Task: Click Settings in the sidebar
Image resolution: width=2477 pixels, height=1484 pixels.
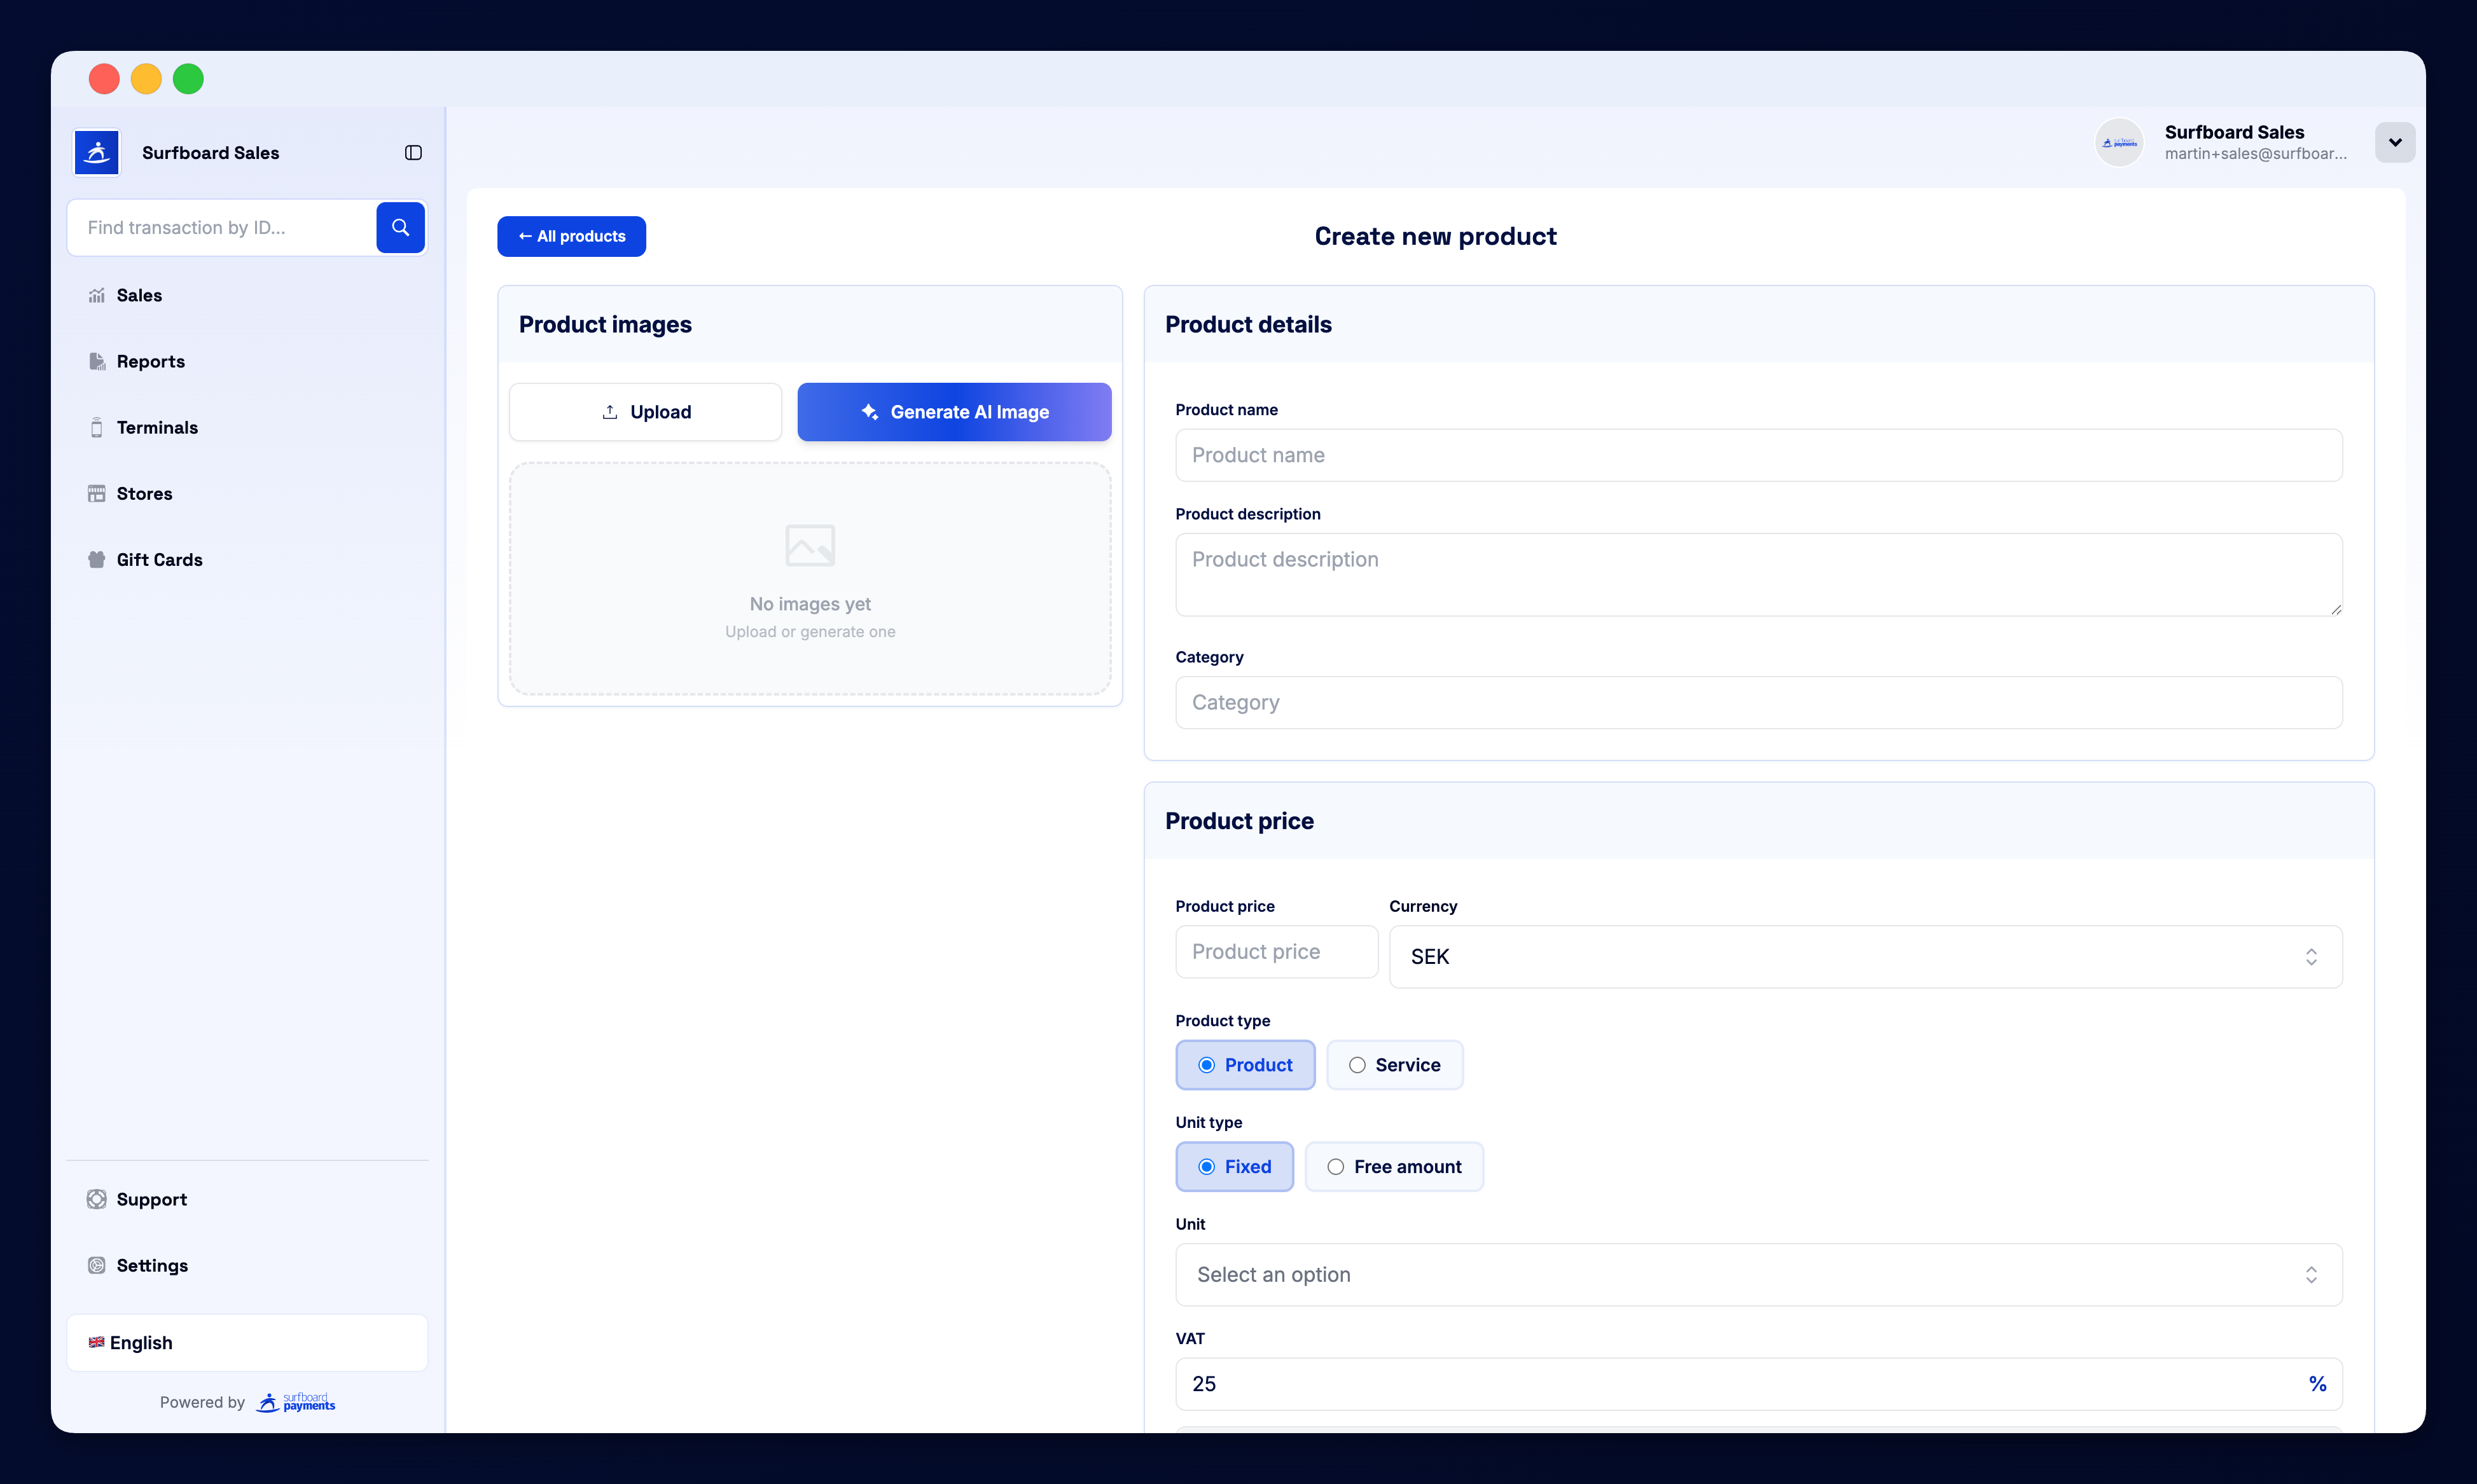Action: pyautogui.click(x=152, y=1265)
